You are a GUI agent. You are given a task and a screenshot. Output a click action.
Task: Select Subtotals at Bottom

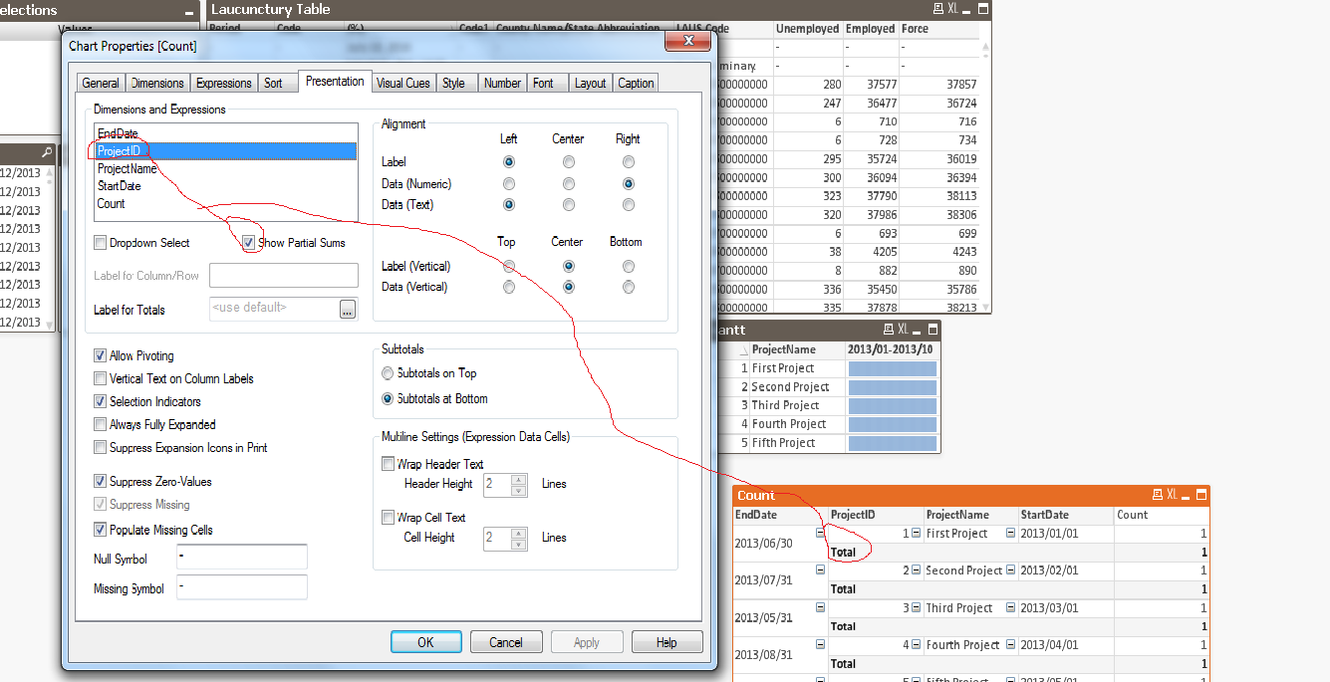[x=388, y=398]
